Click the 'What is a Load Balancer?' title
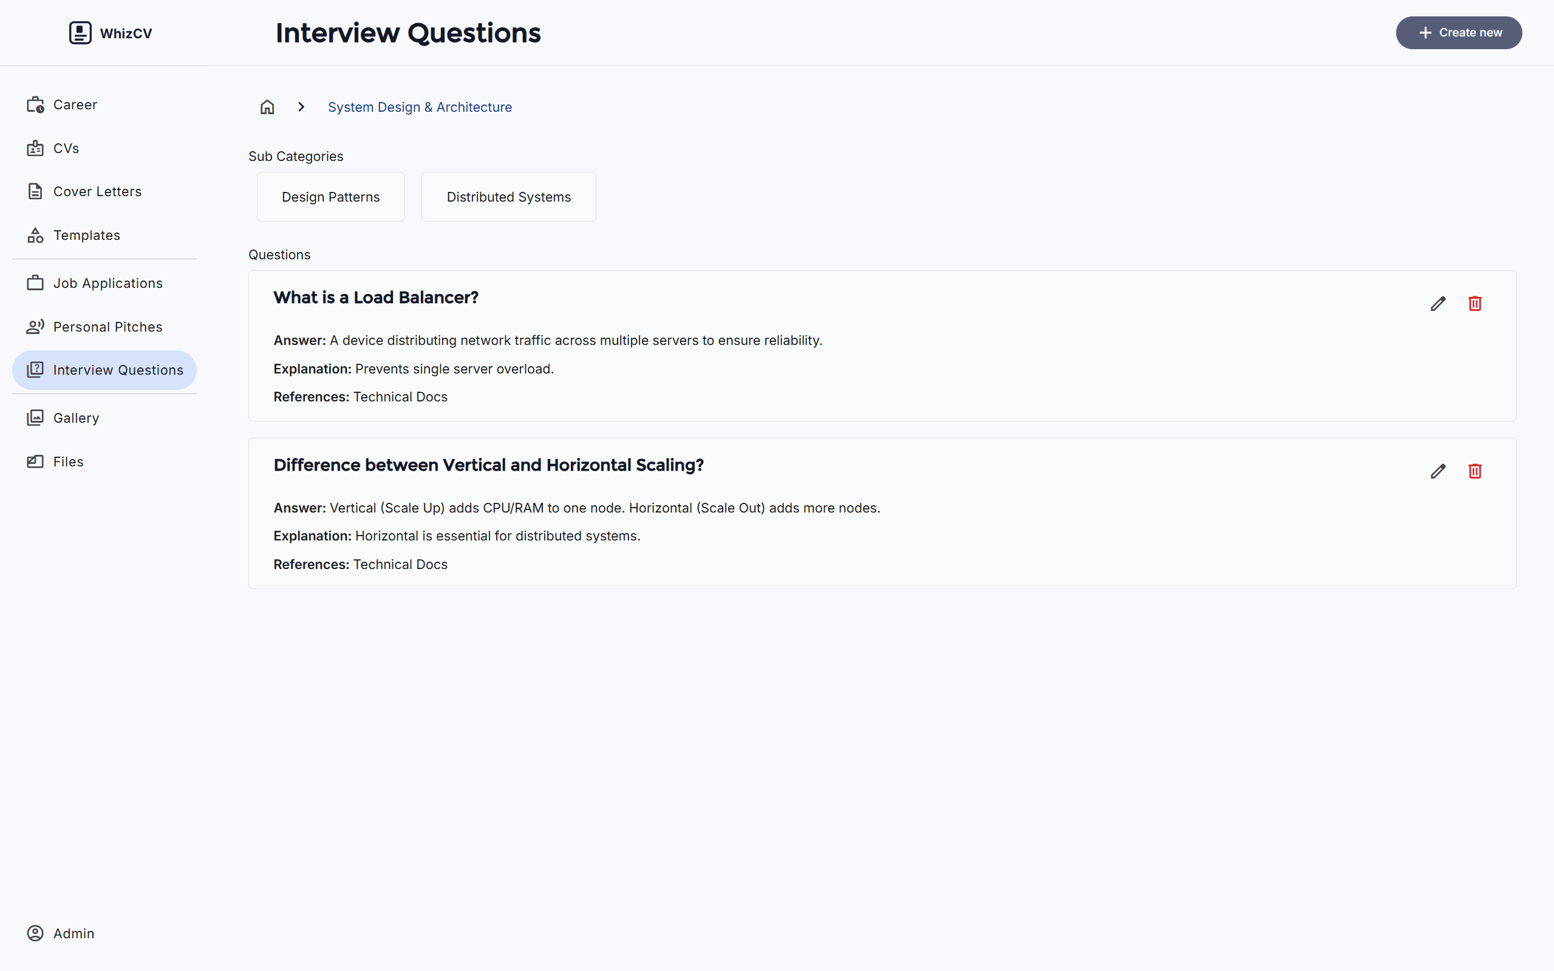The height and width of the screenshot is (971, 1554). pyautogui.click(x=377, y=298)
